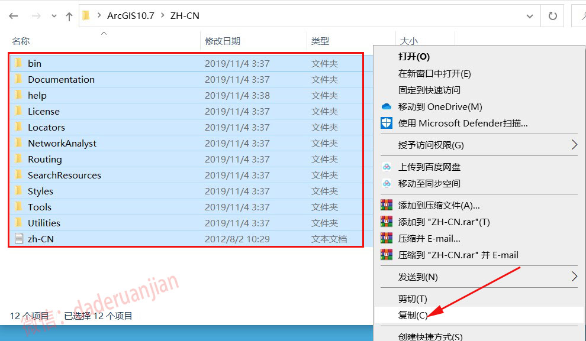Screen dimensions: 586x341
Task: Refresh the ZH-CN folder view
Action: tap(552, 16)
